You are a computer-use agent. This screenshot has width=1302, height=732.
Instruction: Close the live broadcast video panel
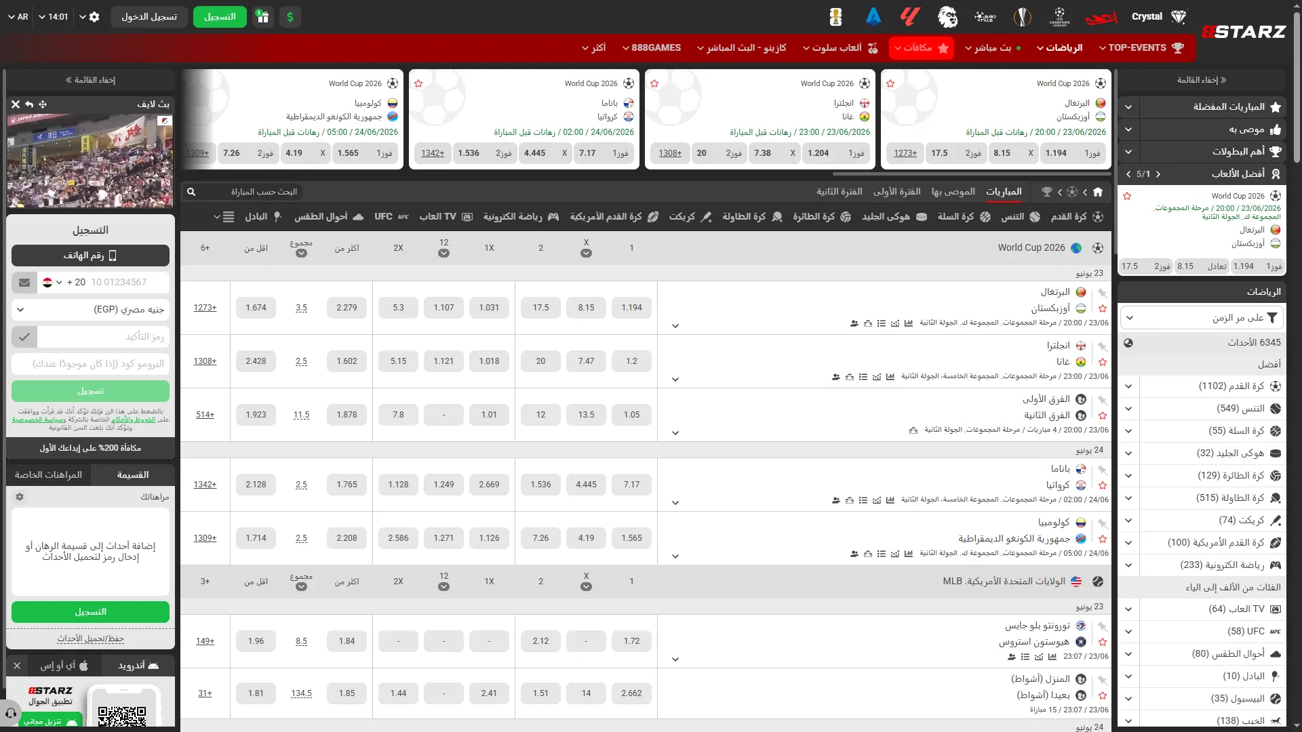[x=16, y=104]
